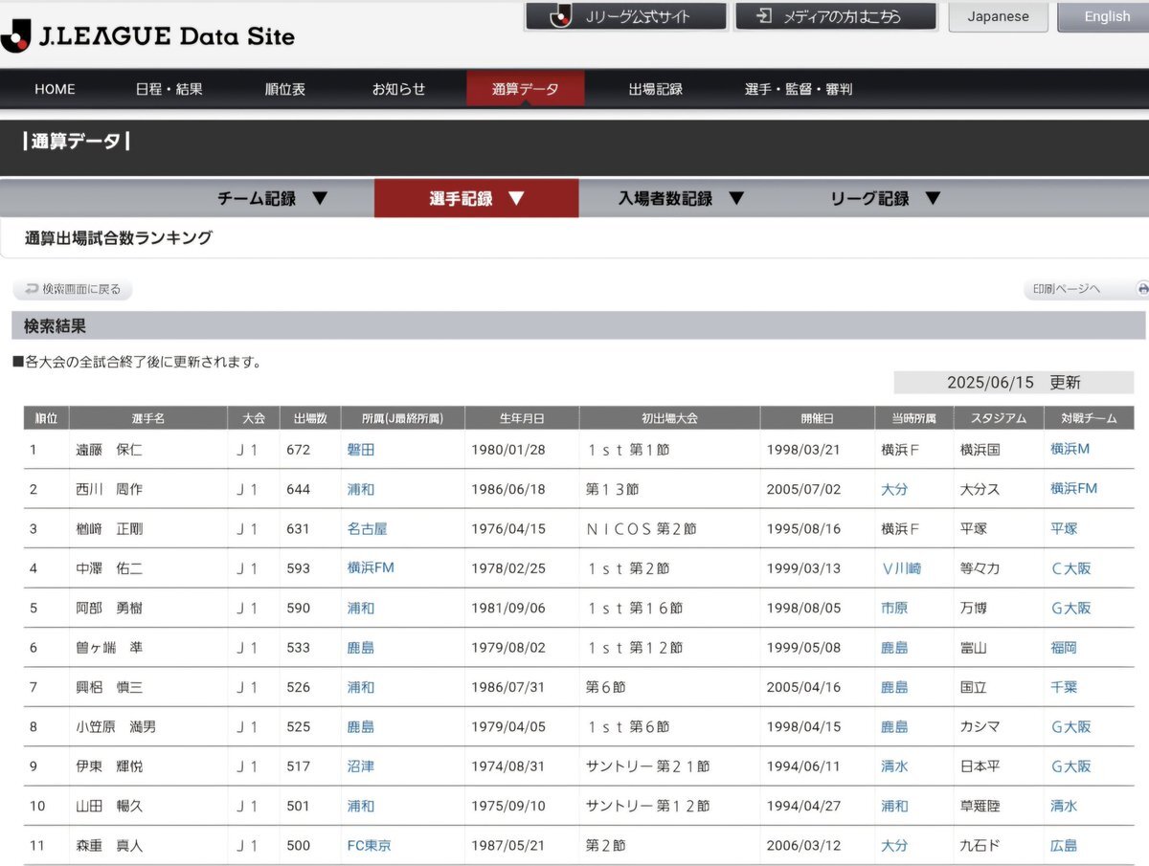Open the FC東京 team link

coord(369,846)
